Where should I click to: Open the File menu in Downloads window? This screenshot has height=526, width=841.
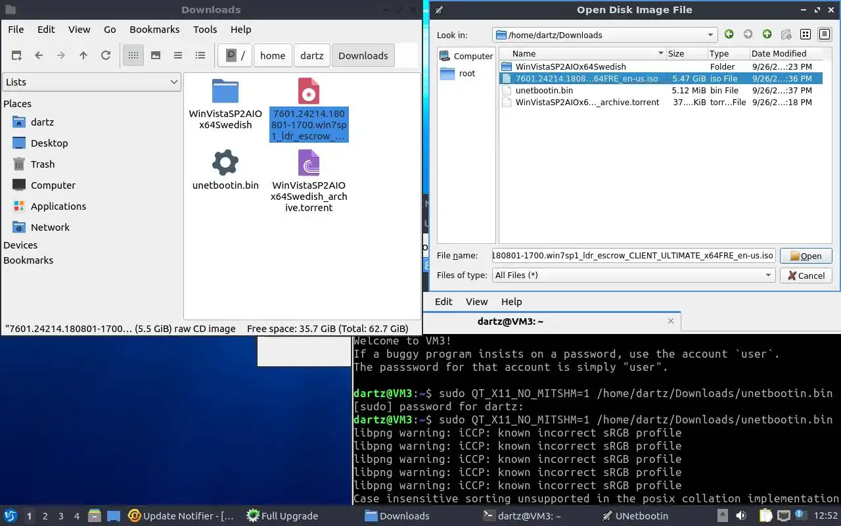click(16, 30)
